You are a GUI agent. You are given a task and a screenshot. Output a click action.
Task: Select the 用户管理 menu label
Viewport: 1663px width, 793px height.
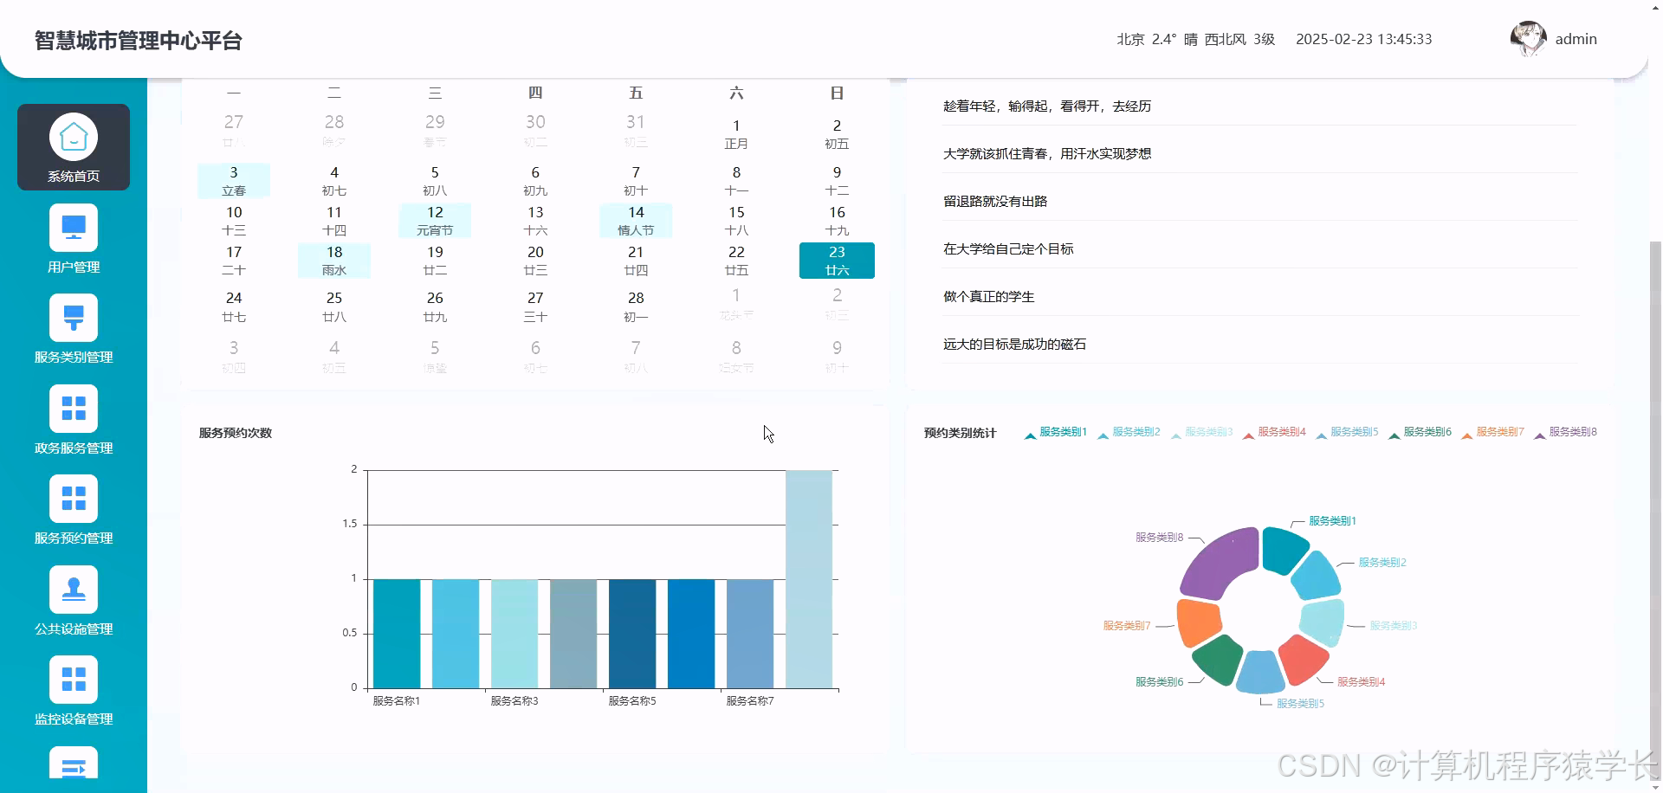pos(74,267)
